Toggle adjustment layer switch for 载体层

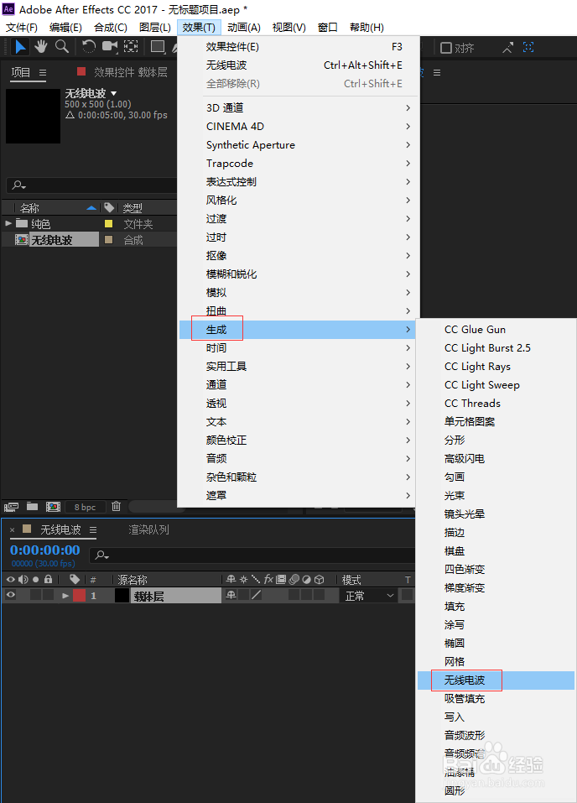click(x=306, y=595)
